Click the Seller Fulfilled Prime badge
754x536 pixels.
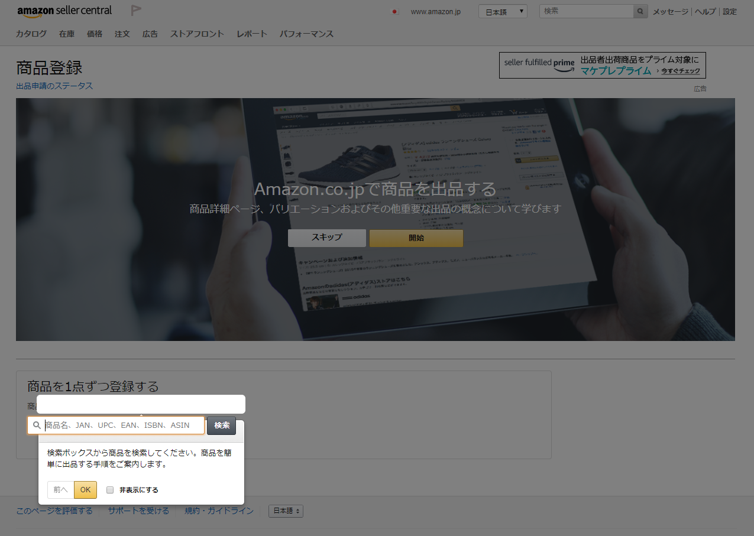click(x=538, y=64)
